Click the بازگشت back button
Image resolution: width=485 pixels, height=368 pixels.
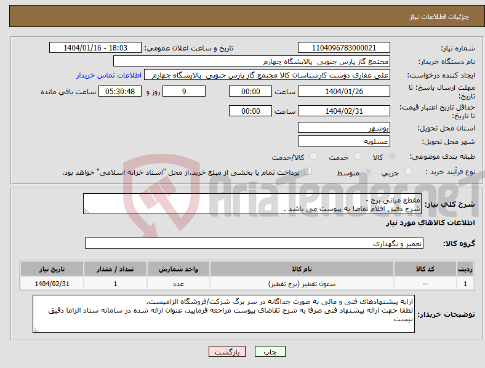click(x=227, y=351)
